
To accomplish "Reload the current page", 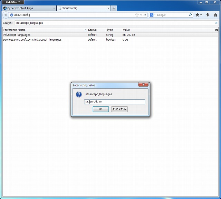I will click(x=145, y=15).
